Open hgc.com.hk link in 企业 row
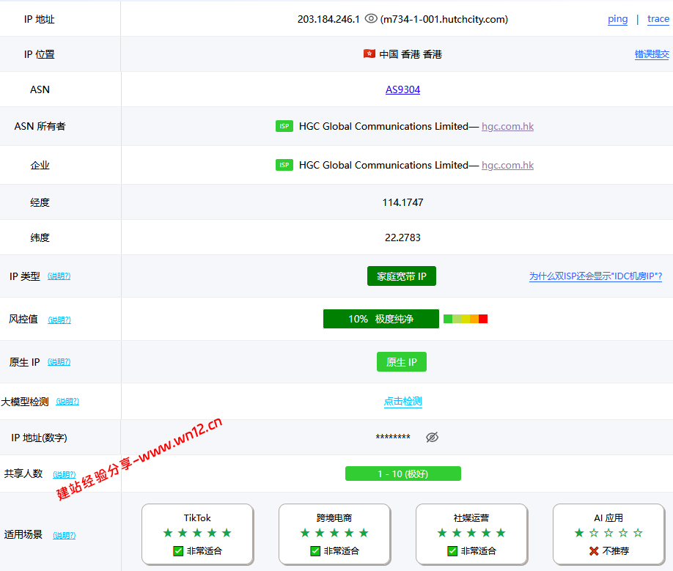Viewport: 673px width, 571px height. tap(507, 166)
